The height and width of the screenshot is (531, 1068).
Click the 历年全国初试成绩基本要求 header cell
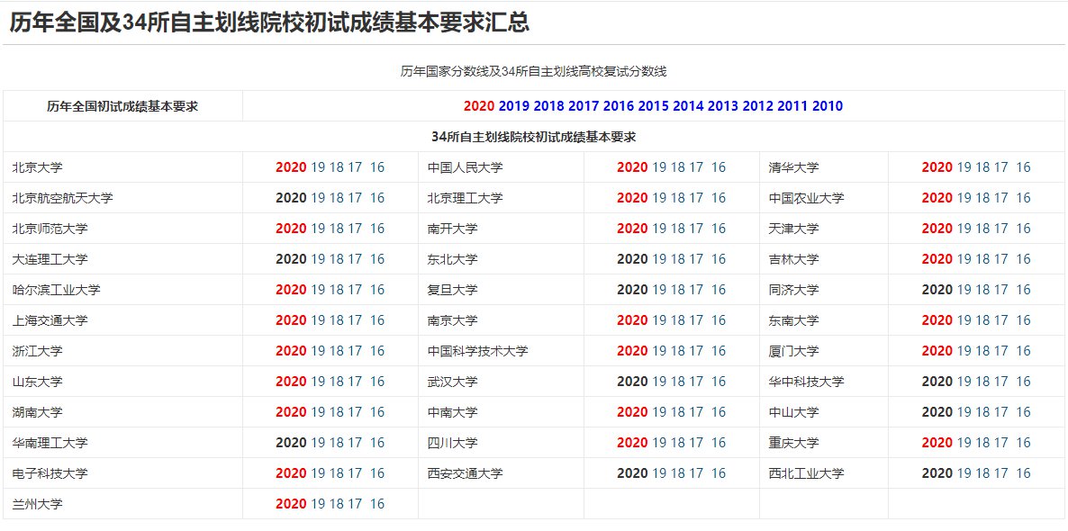122,106
